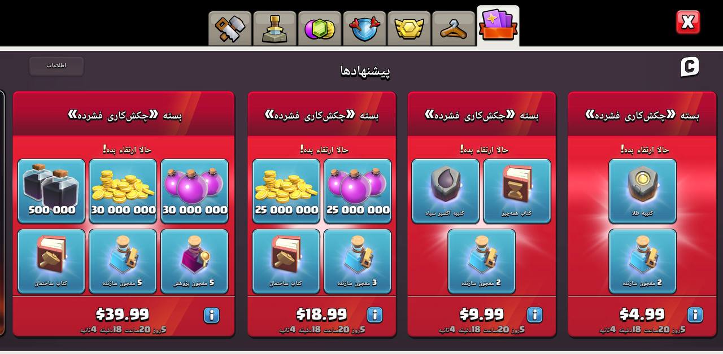Purchase the $4.99 pack

pos(642,314)
